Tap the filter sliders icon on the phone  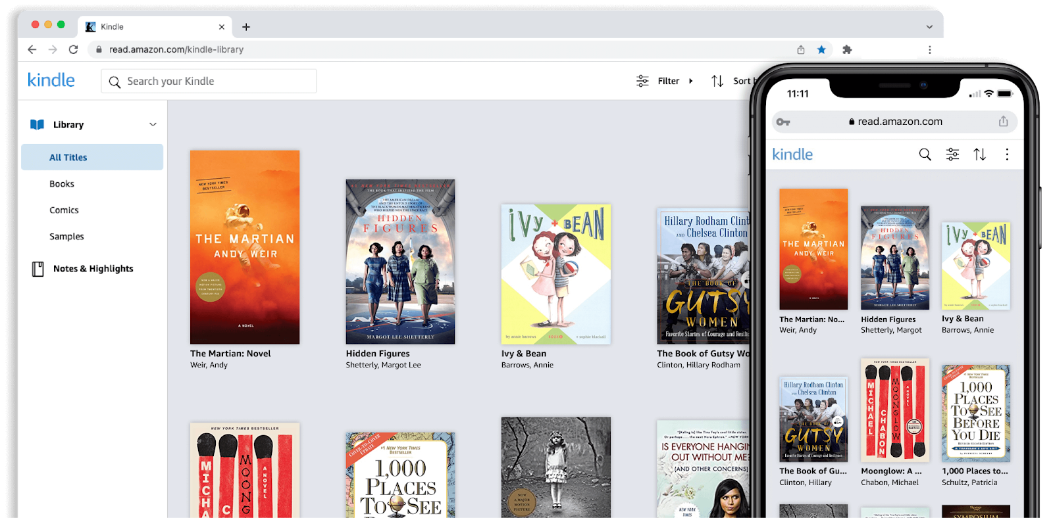click(952, 154)
